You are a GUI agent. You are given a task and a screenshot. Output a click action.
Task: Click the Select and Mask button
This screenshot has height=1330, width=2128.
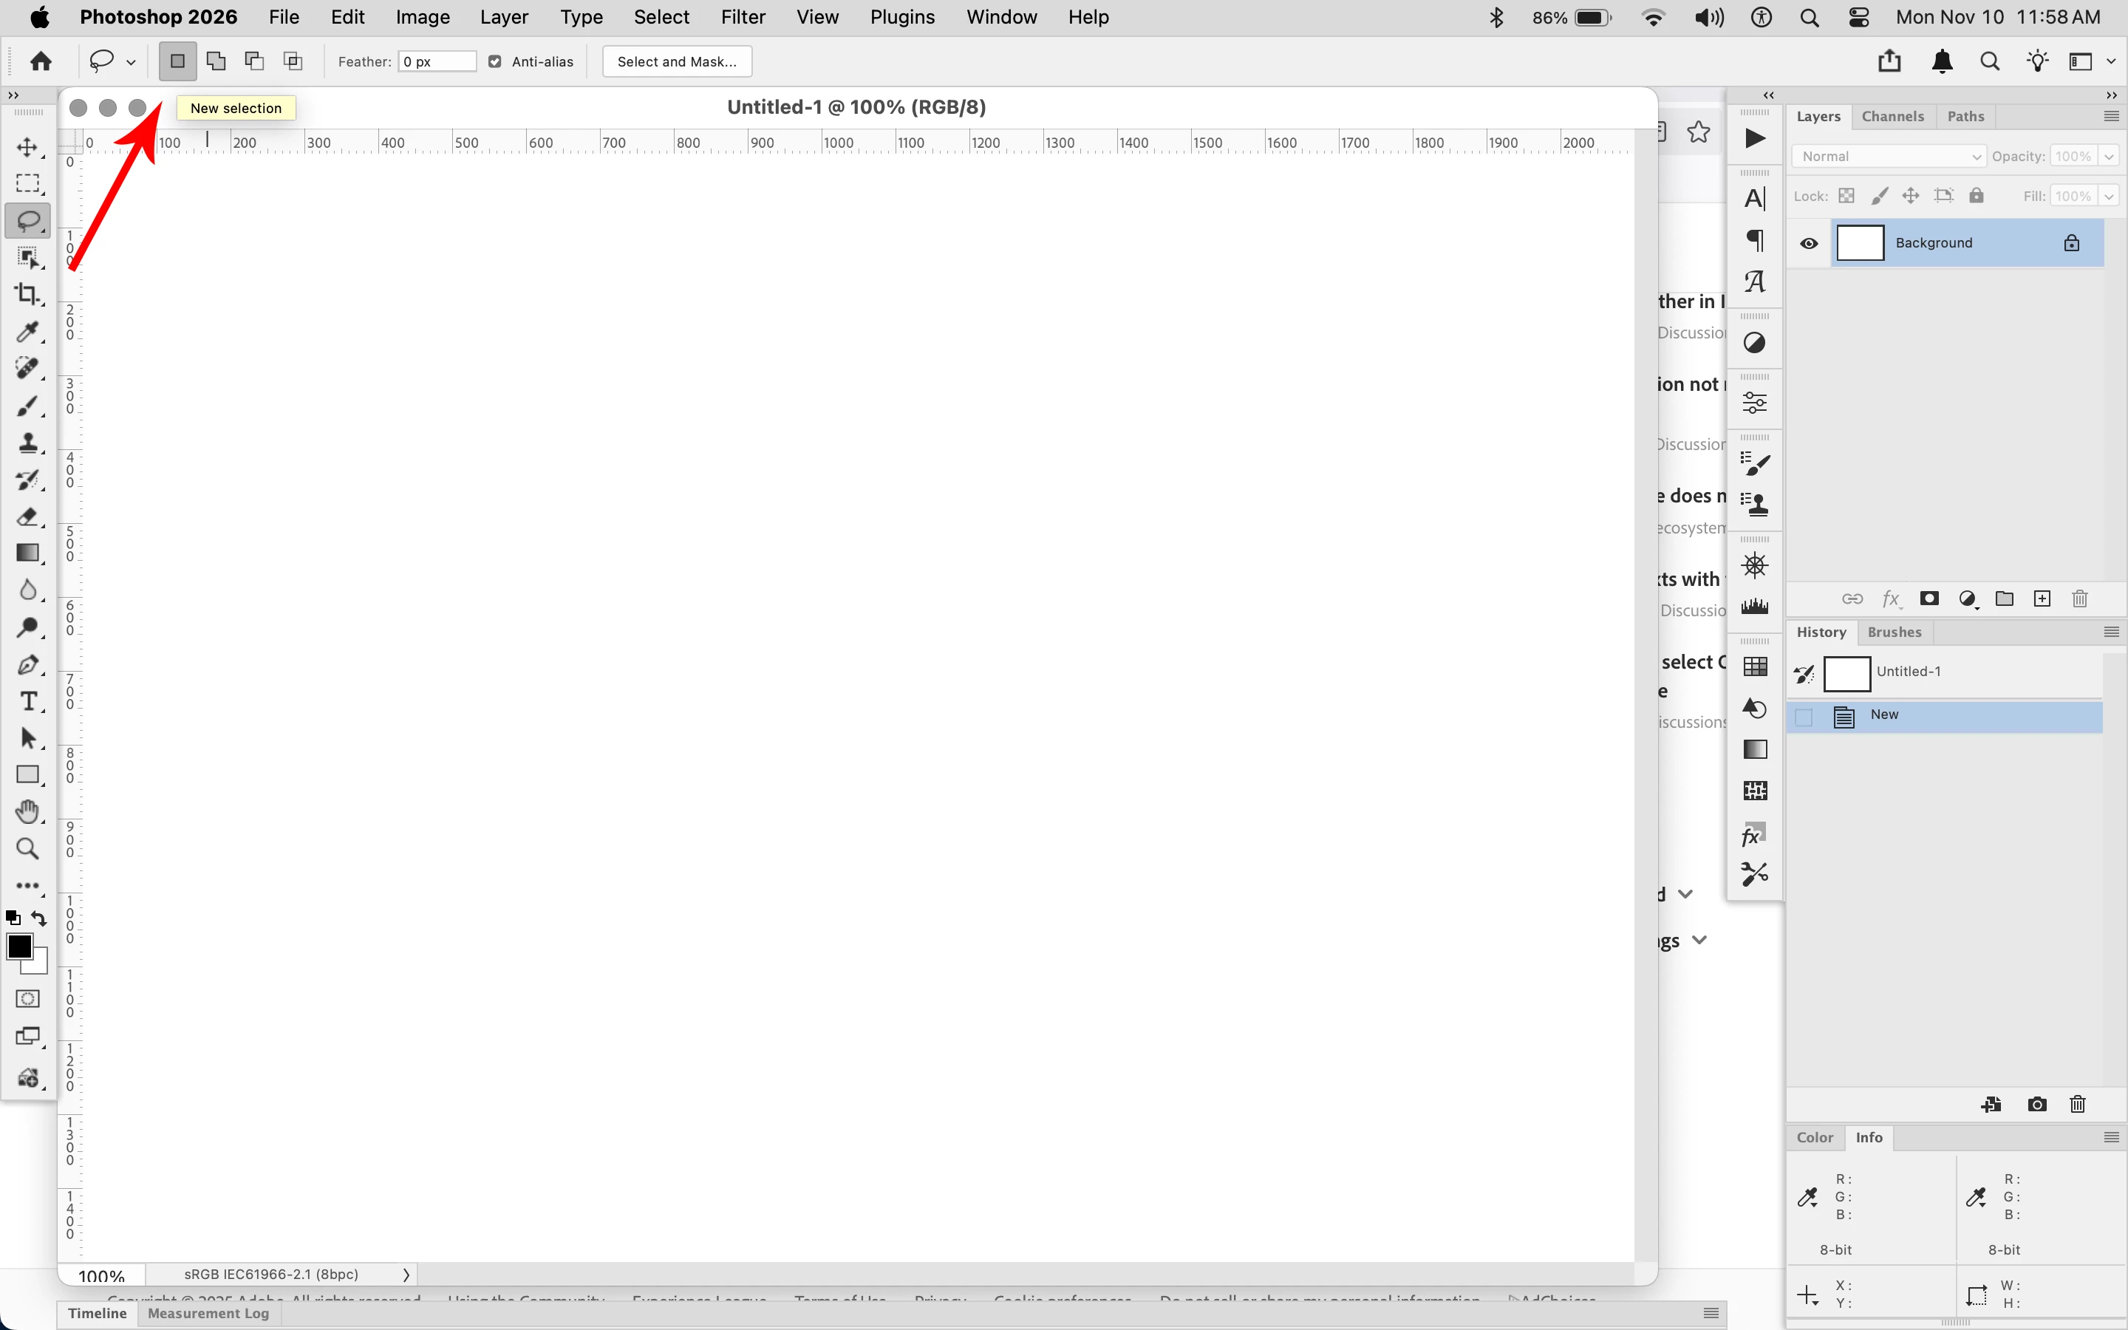pyautogui.click(x=676, y=61)
